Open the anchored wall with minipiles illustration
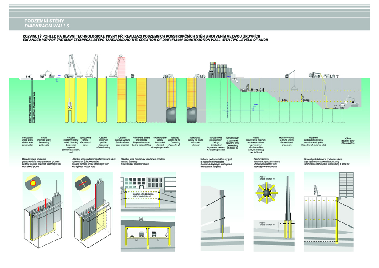 [x=222, y=212]
